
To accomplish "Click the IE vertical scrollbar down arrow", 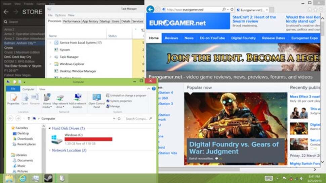I will point(322,162).
